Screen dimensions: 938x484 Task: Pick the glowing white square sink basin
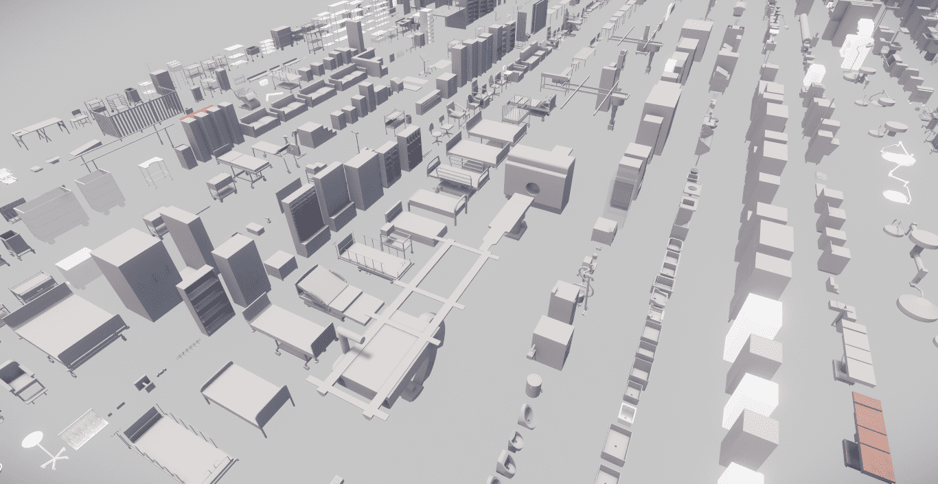click(627, 413)
